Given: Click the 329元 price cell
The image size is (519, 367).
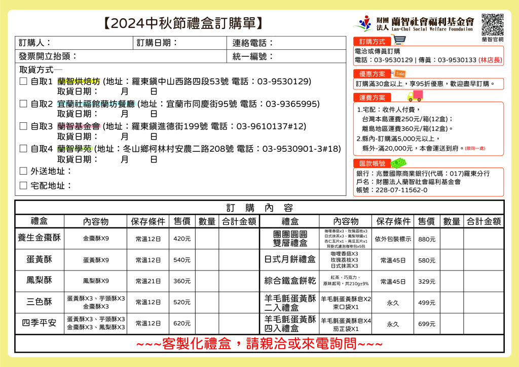Looking at the screenshot, I should click(x=427, y=281).
